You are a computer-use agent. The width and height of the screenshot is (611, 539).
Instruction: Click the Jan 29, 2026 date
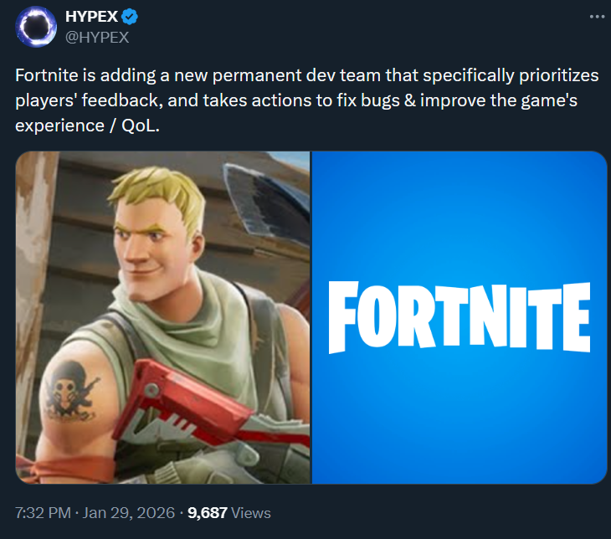129,513
